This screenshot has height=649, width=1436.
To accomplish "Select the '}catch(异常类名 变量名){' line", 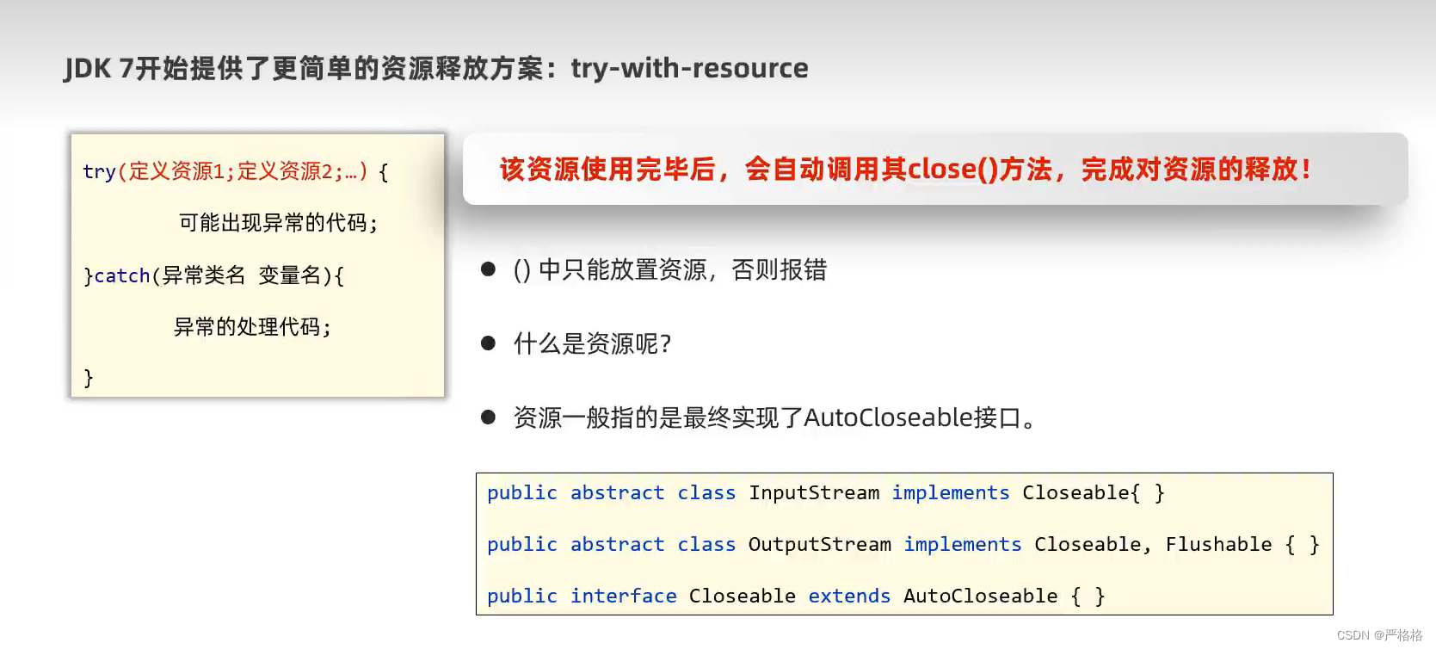I will pyautogui.click(x=213, y=275).
